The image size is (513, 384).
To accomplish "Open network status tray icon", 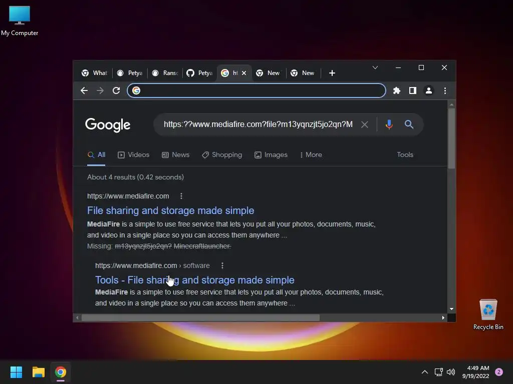I will tap(438, 372).
